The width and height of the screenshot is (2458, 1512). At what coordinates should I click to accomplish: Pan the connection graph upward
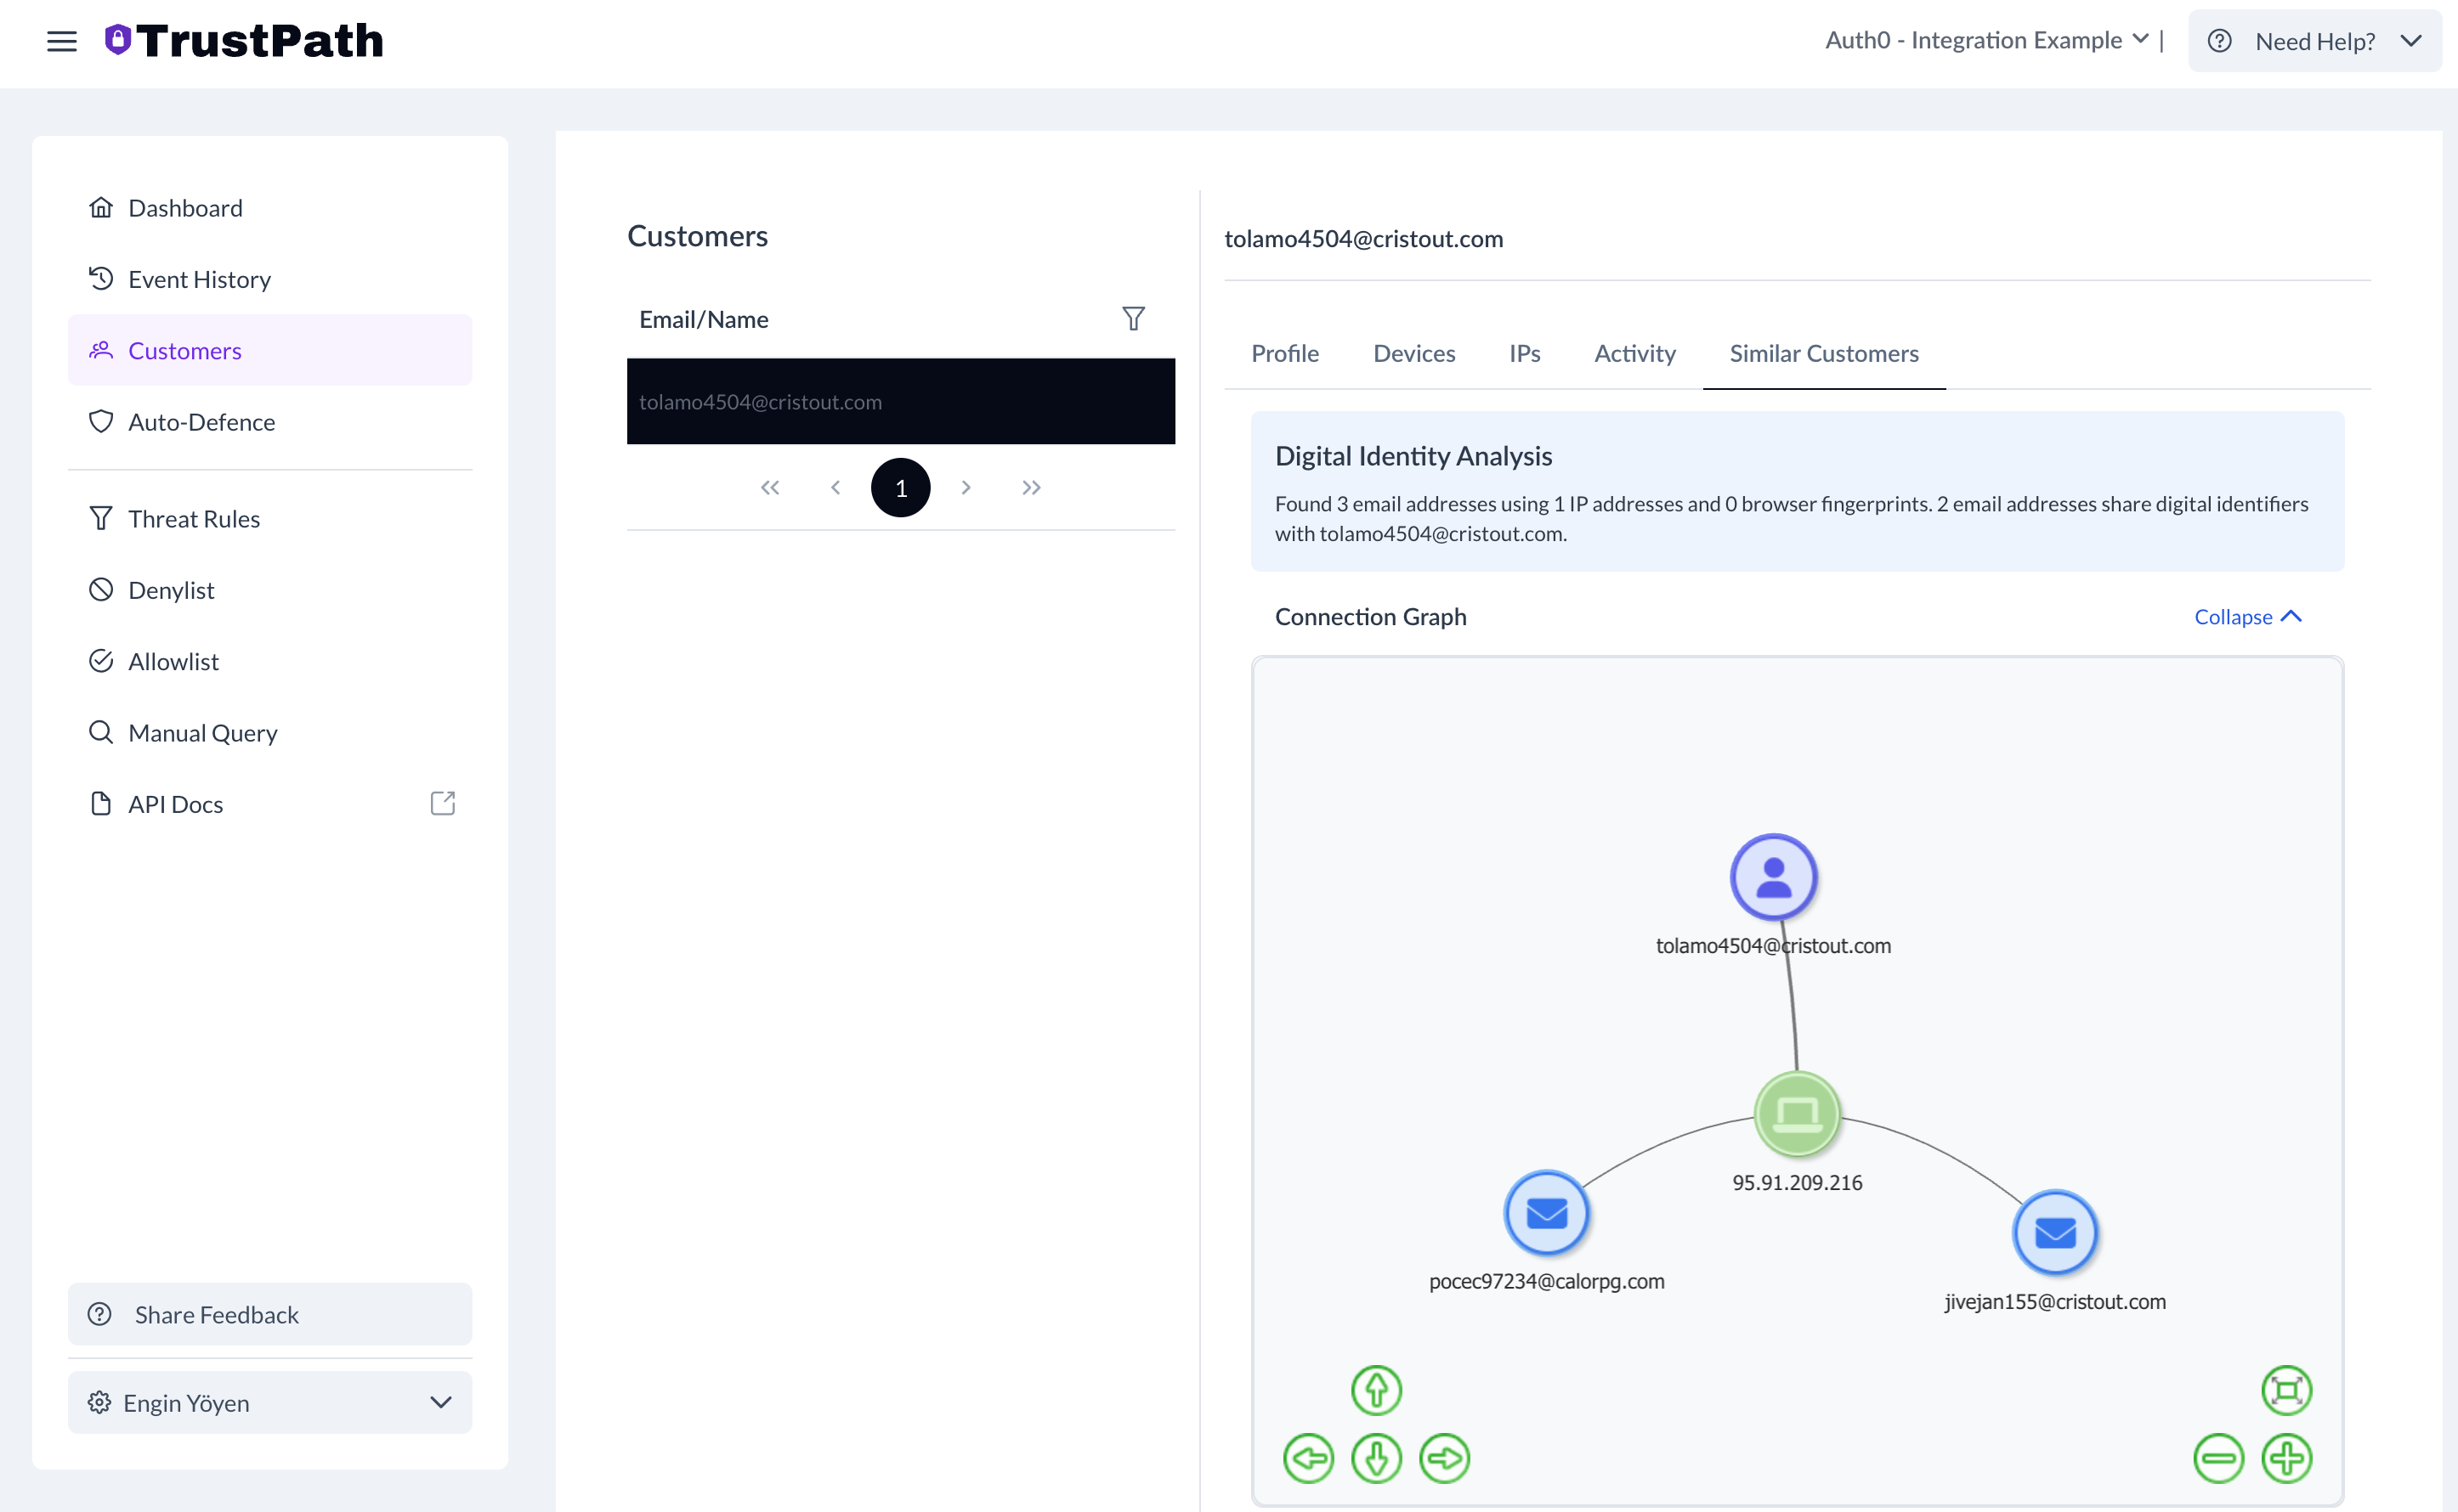pos(1375,1389)
